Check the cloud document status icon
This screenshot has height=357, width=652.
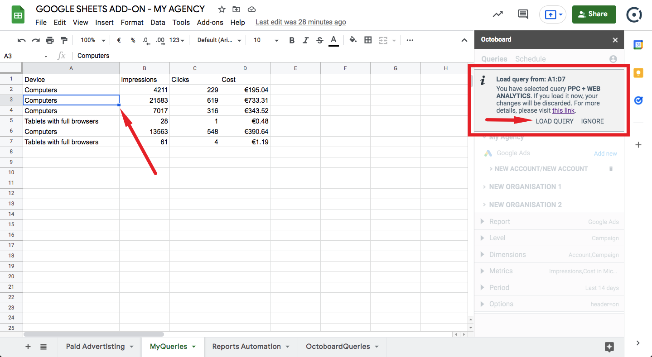[251, 10]
